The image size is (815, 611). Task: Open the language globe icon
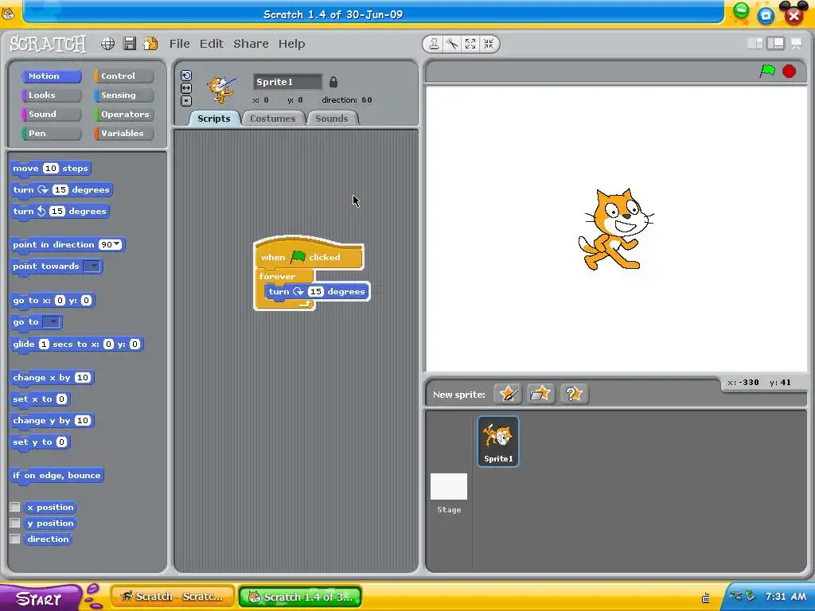[x=107, y=44]
